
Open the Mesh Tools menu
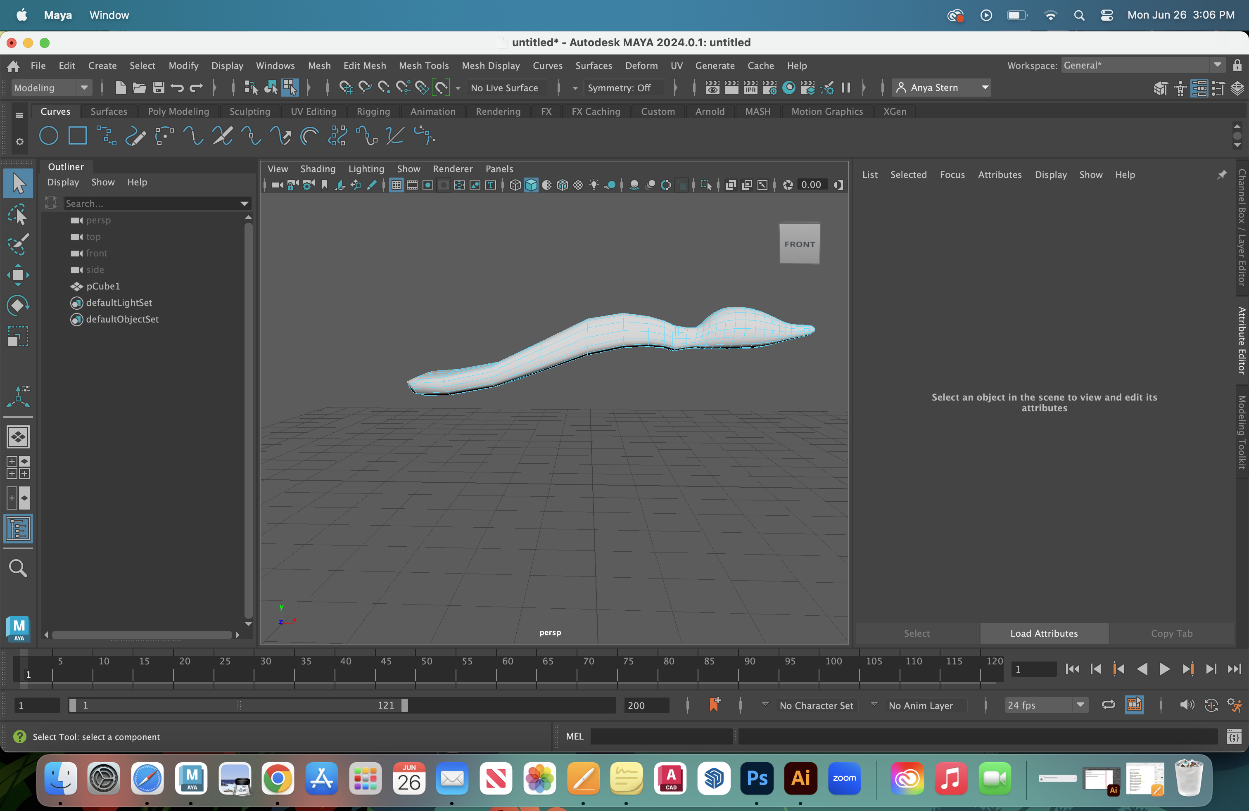pyautogui.click(x=423, y=66)
